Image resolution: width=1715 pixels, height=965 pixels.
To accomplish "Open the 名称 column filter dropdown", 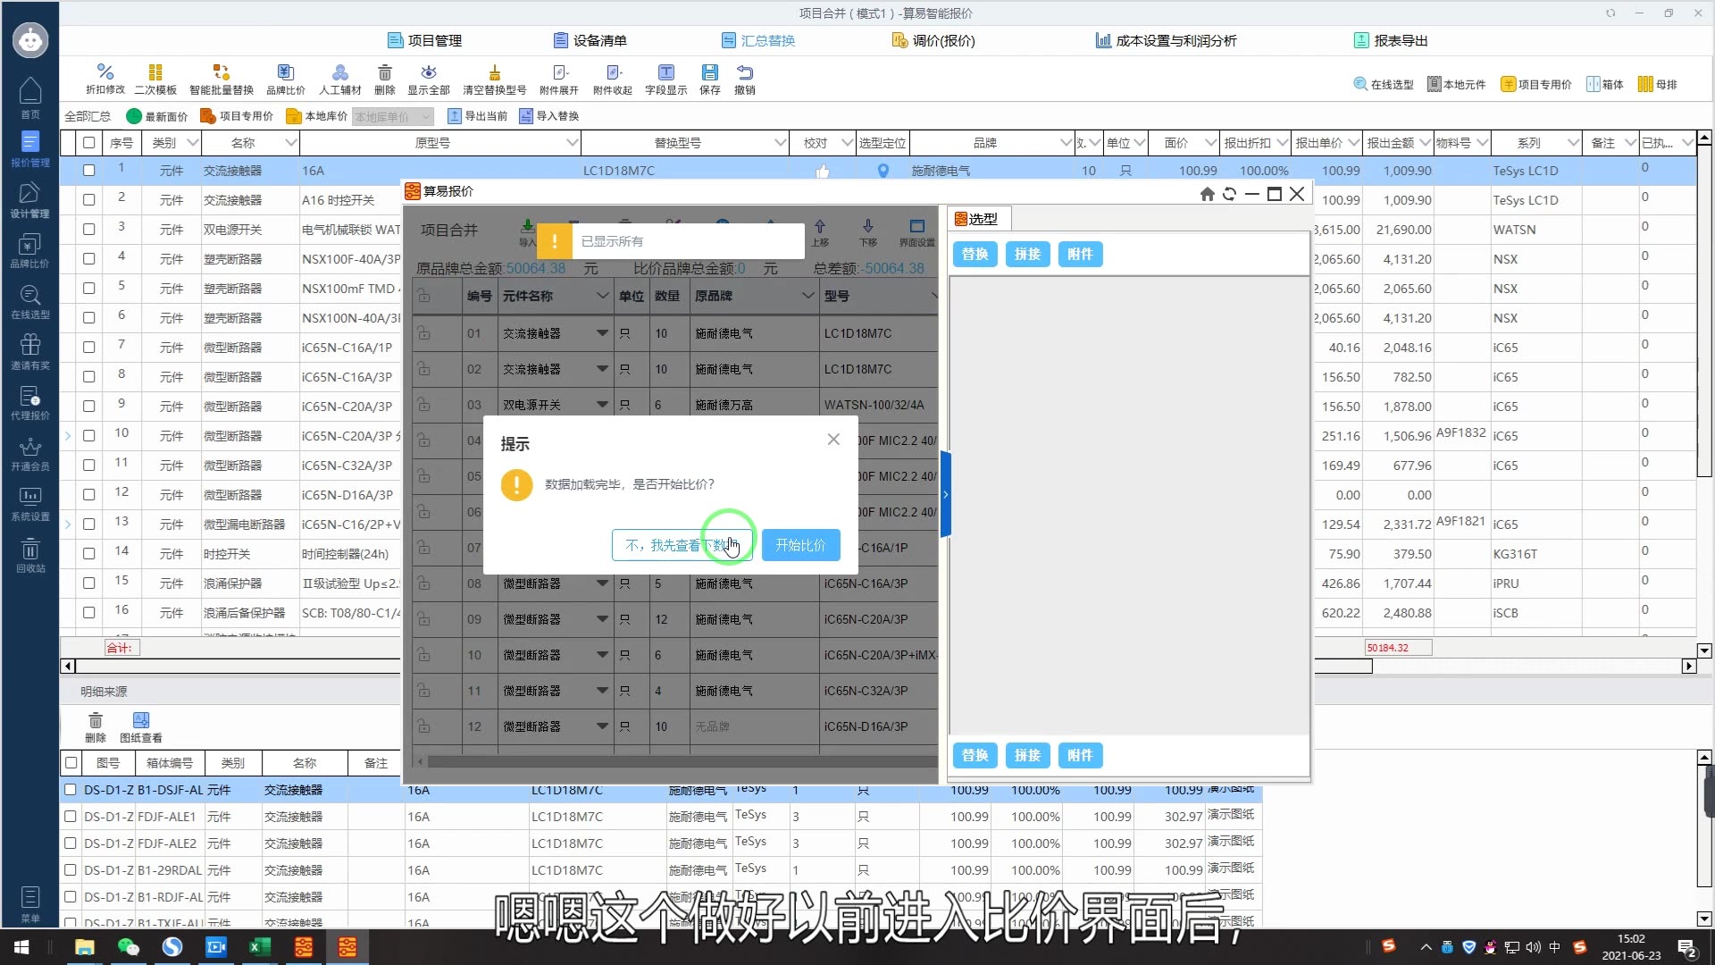I will click(290, 143).
